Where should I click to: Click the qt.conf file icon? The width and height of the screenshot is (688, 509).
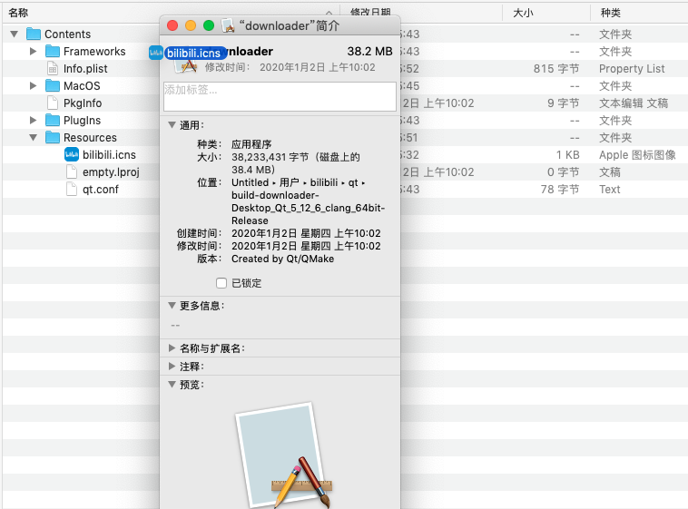[72, 189]
